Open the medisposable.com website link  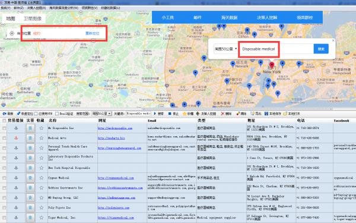click(x=115, y=128)
